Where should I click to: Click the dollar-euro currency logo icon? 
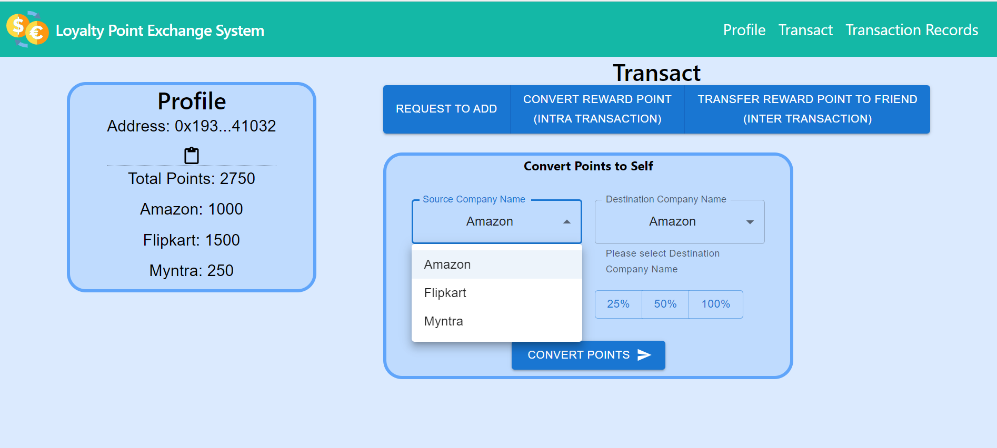(x=27, y=30)
